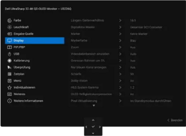The height and width of the screenshot is (136, 186).
Task: Open the Zeitplan menu
Action: tap(35, 74)
